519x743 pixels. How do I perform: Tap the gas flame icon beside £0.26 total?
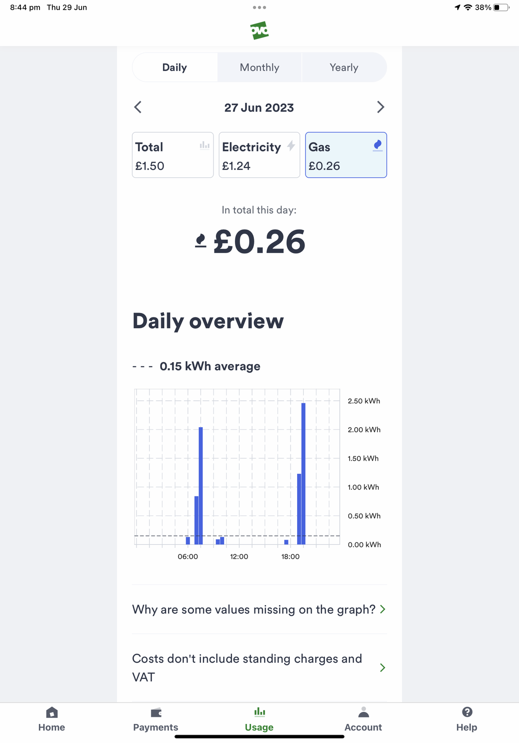[201, 241]
